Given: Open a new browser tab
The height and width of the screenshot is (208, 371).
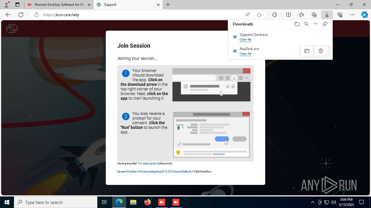Looking at the screenshot, I should 168,5.
